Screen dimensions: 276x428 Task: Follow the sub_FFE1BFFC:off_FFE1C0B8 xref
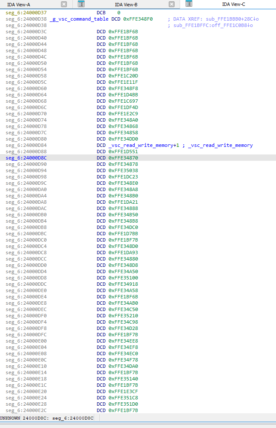coord(213,25)
